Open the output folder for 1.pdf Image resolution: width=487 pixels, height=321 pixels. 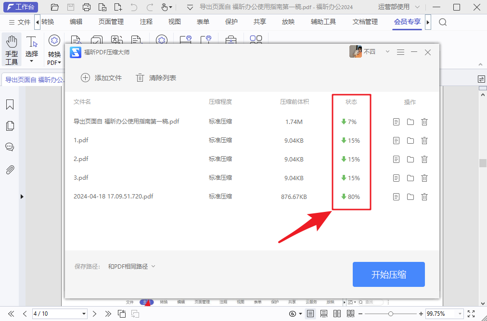tap(410, 140)
